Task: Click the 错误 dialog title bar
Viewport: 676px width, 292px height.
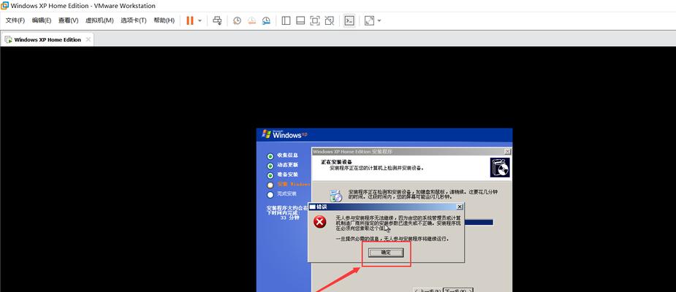Action: 386,207
